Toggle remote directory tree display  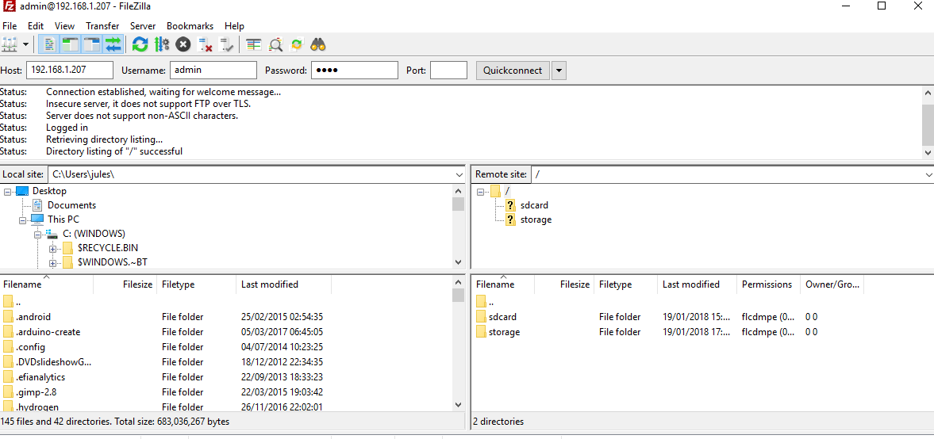click(x=91, y=44)
